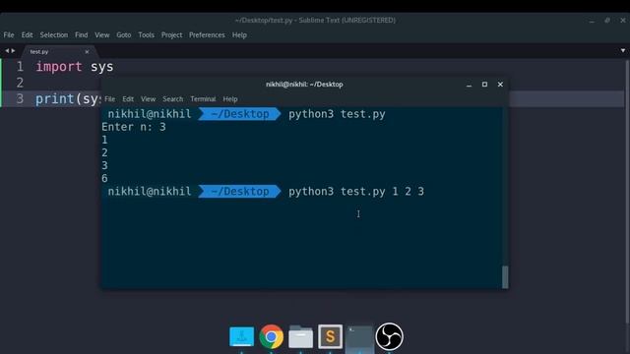
Task: Go to previous tab with left arrow
Action: 7,51
